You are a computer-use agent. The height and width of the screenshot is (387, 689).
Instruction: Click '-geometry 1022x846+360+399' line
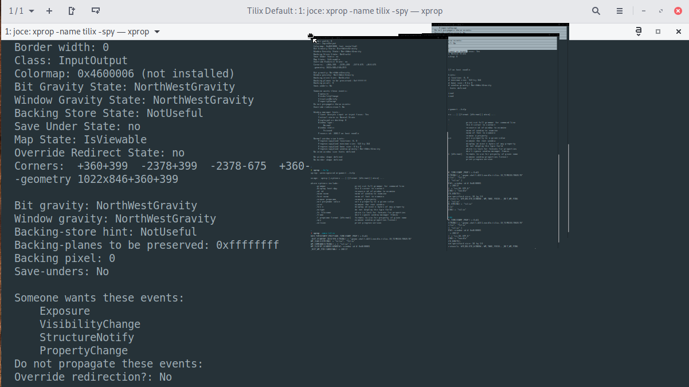[x=96, y=179]
